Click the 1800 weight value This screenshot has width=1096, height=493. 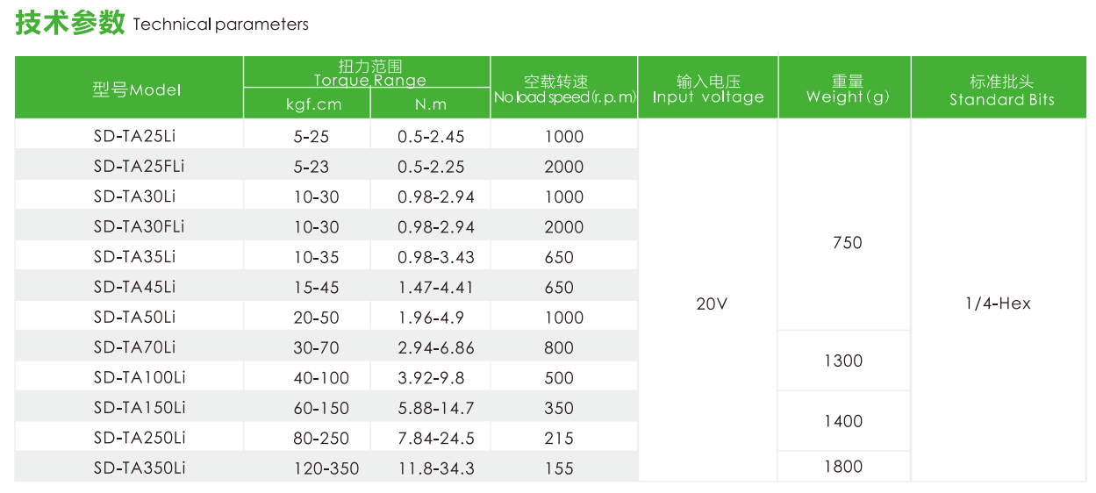tap(843, 467)
